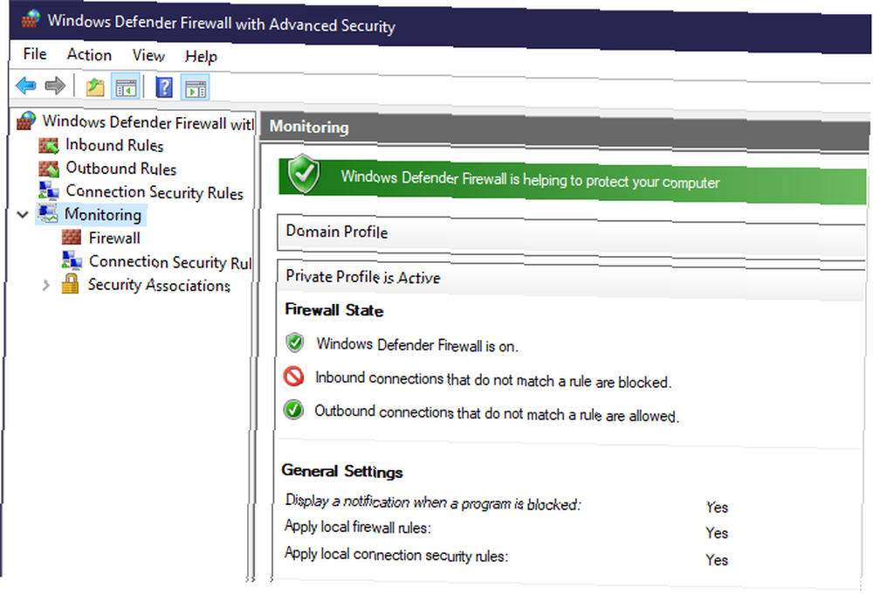Select Windows Defender Firewall root tree item
873x595 pixels.
click(x=148, y=122)
